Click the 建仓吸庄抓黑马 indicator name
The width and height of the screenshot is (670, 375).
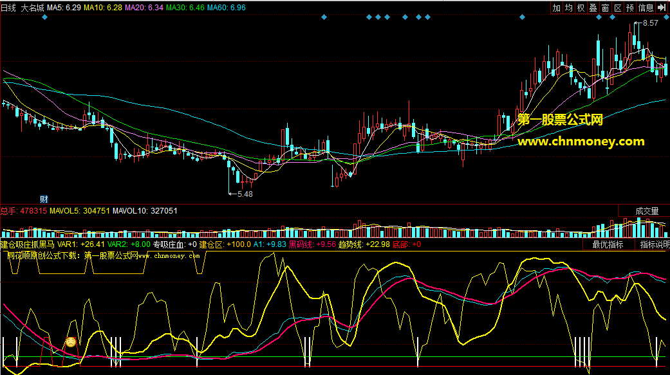point(27,244)
